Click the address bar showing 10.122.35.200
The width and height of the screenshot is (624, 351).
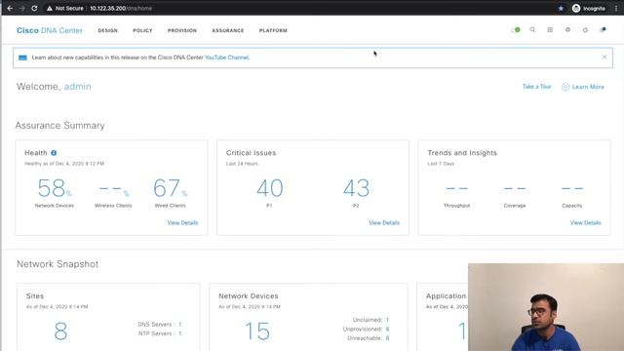(121, 8)
